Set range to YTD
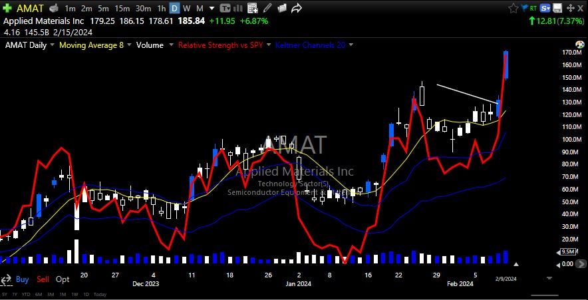The width and height of the screenshot is (588, 300). [x=26, y=295]
